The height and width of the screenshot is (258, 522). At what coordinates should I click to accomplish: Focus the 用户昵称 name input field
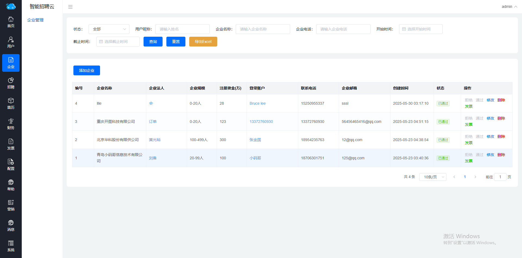[182, 29]
